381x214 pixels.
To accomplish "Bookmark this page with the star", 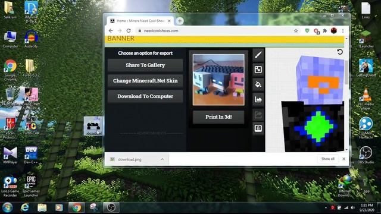I will (296, 31).
